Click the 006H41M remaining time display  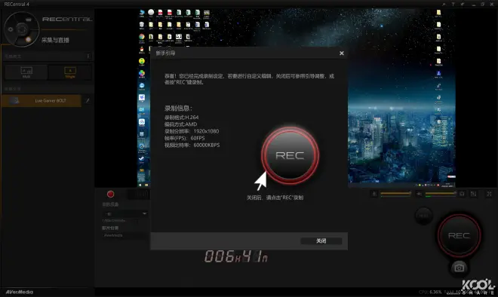coord(236,256)
